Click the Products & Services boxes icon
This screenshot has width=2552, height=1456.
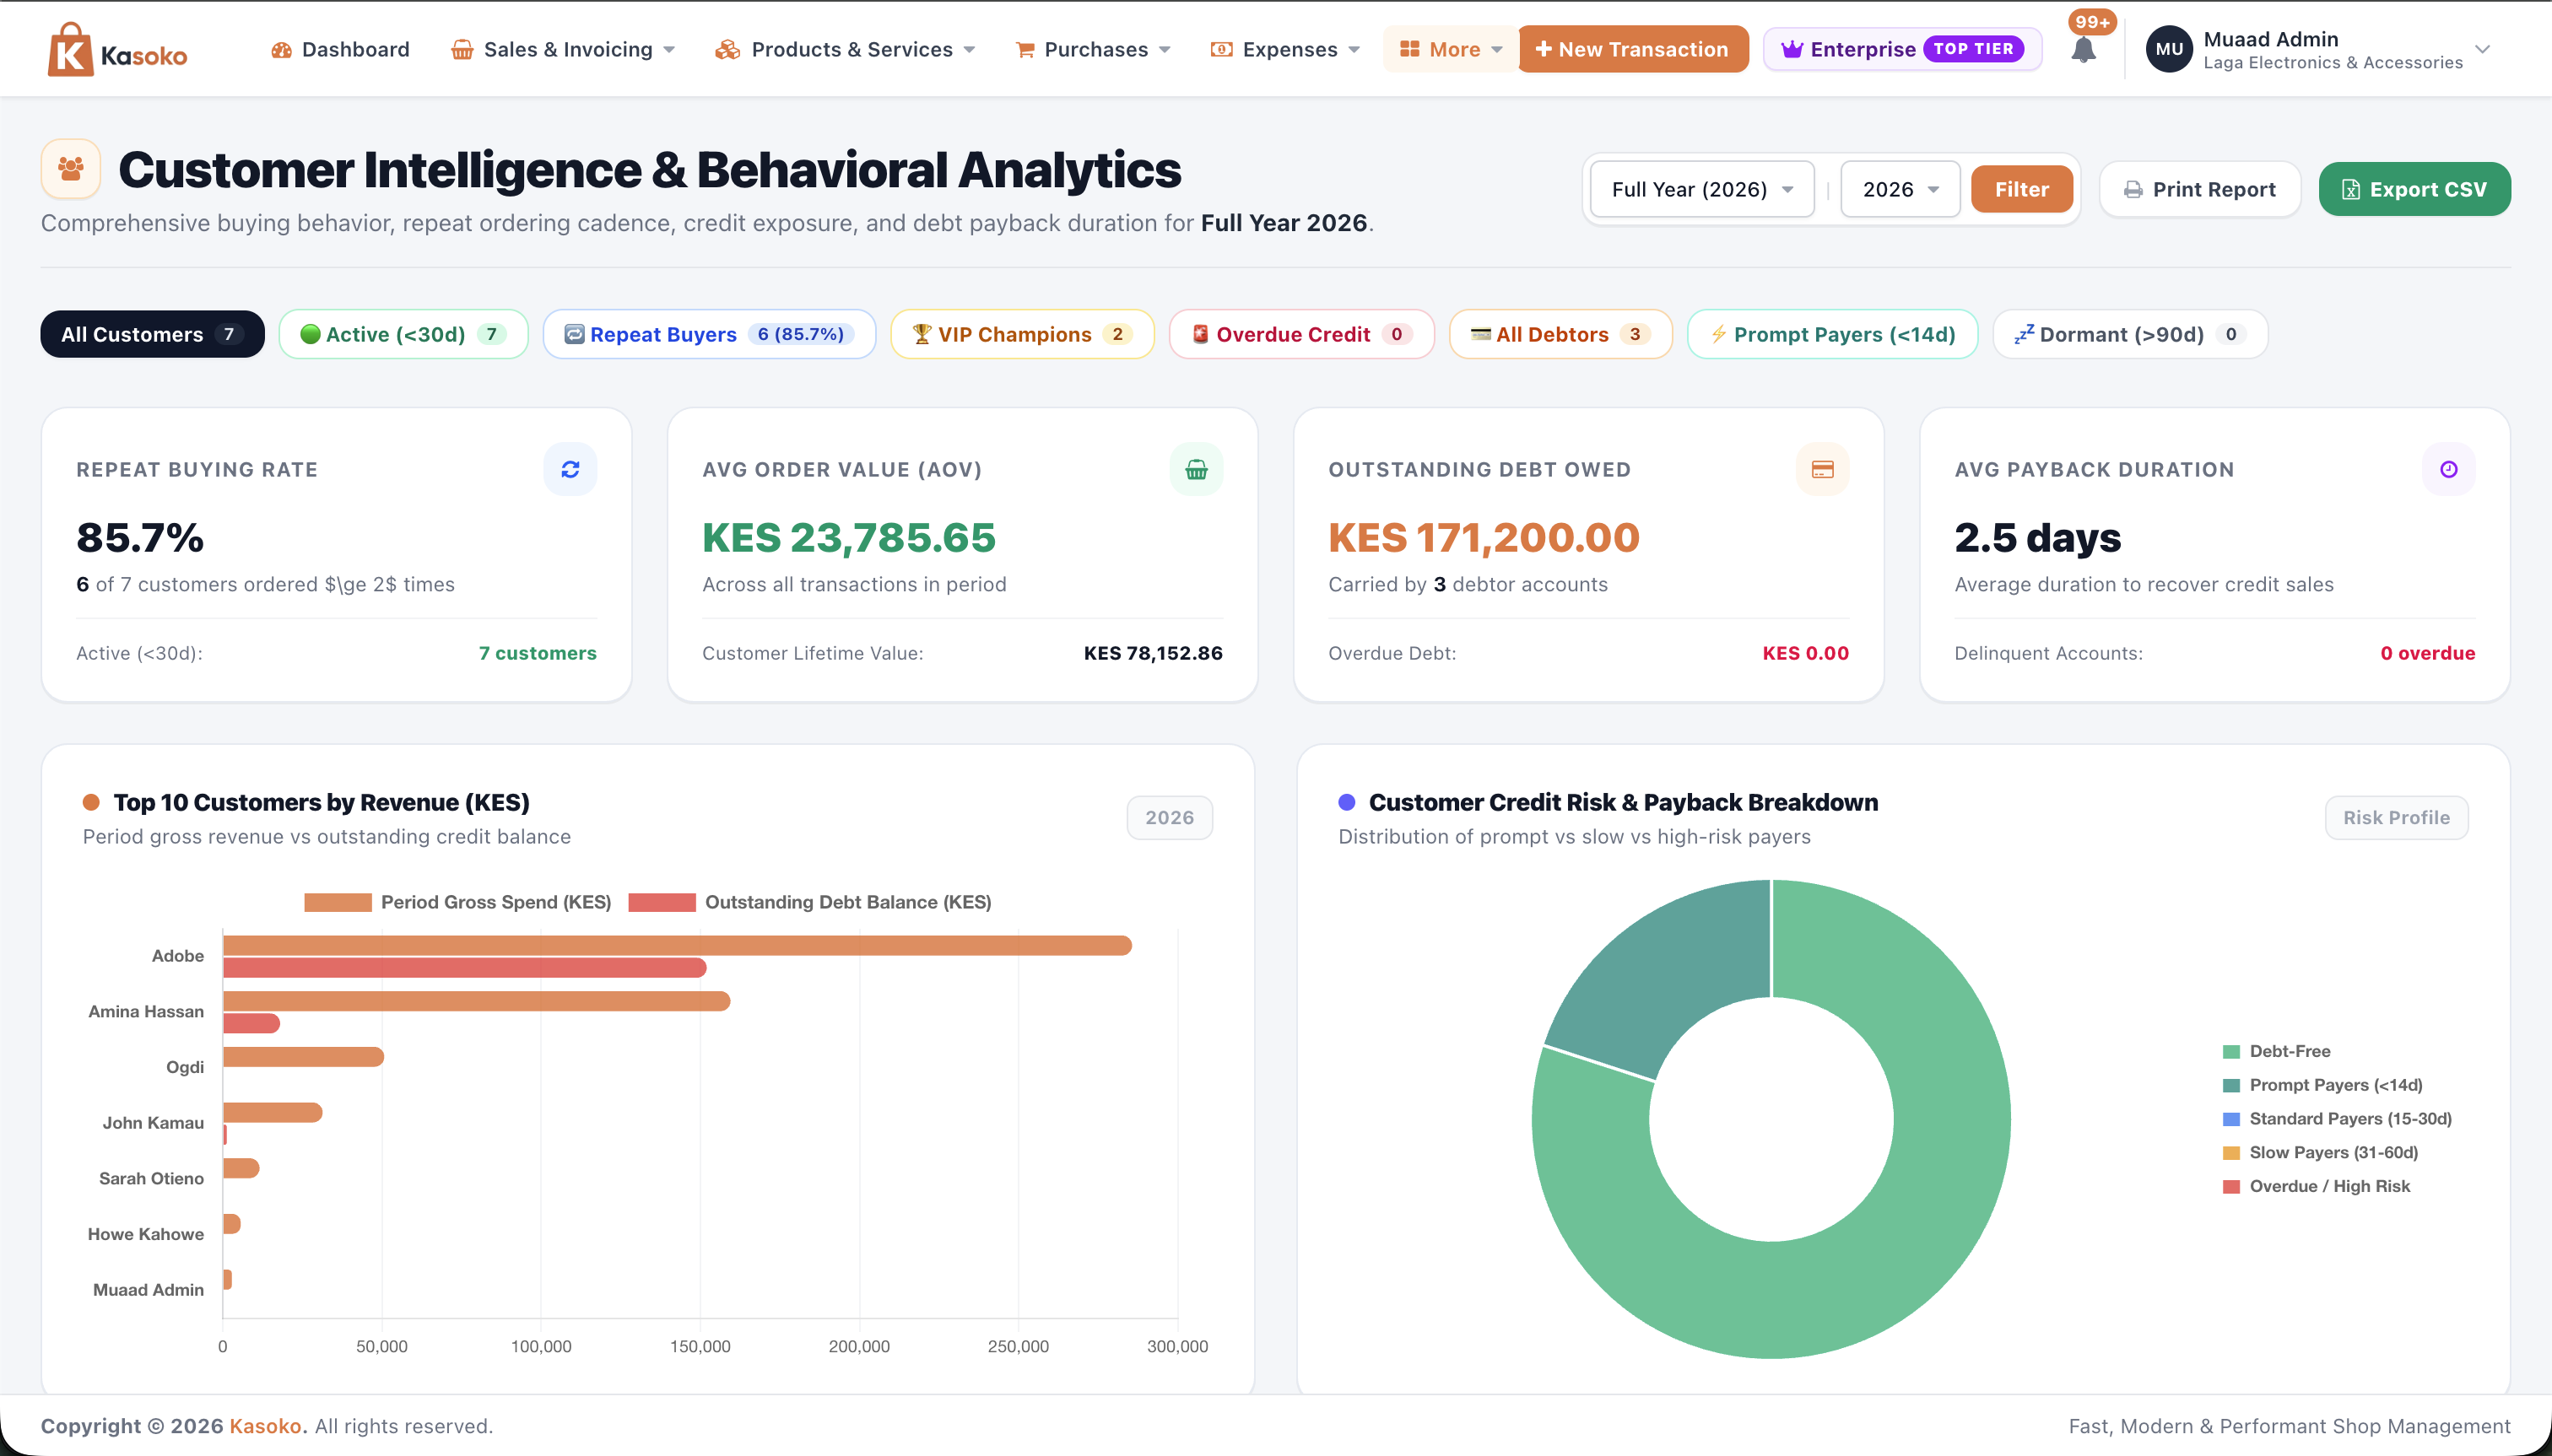727,50
